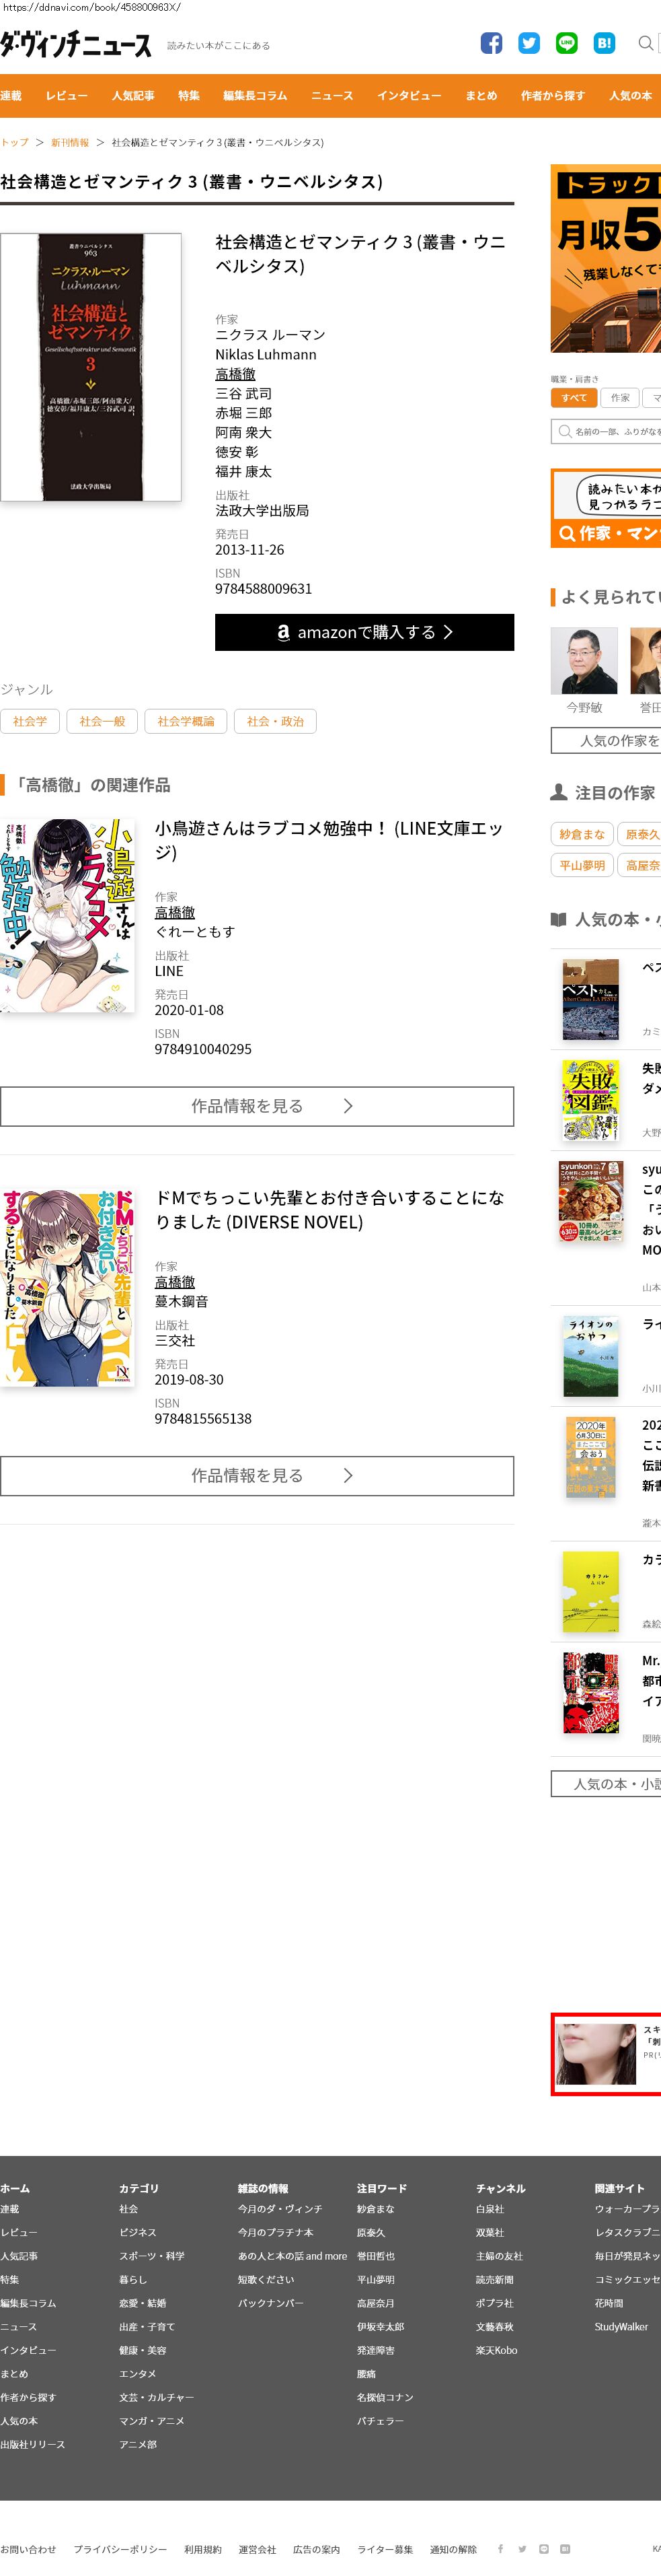Viewport: 661px width, 2576px height.
Task: Open search with the magnifier icon
Action: pos(646,43)
